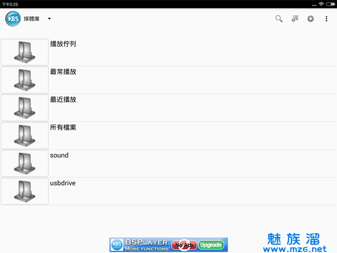Tap the 下午5:25 clock in status bar
Screen dimensions: 337x253
pos(10,4)
